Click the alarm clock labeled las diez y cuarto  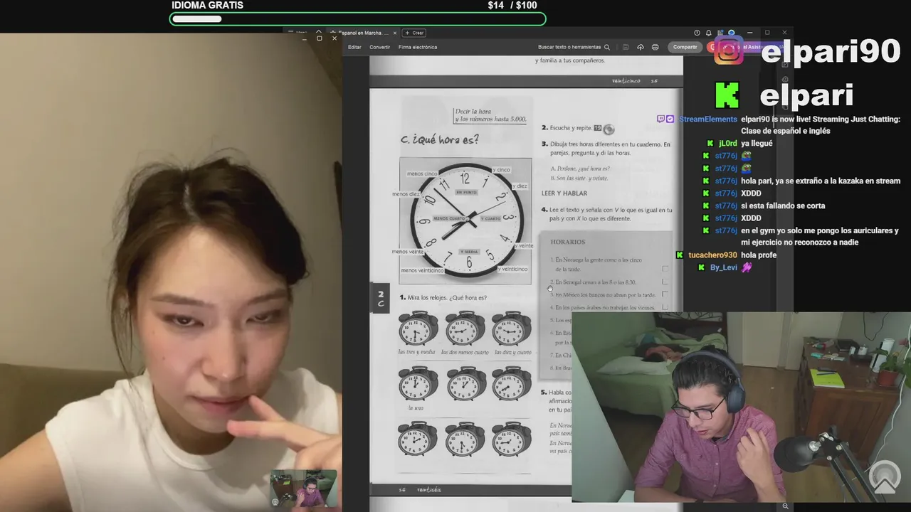[x=511, y=329]
